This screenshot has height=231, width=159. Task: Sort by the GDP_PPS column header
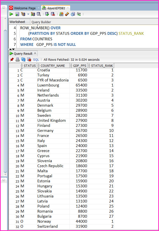point(78,66)
